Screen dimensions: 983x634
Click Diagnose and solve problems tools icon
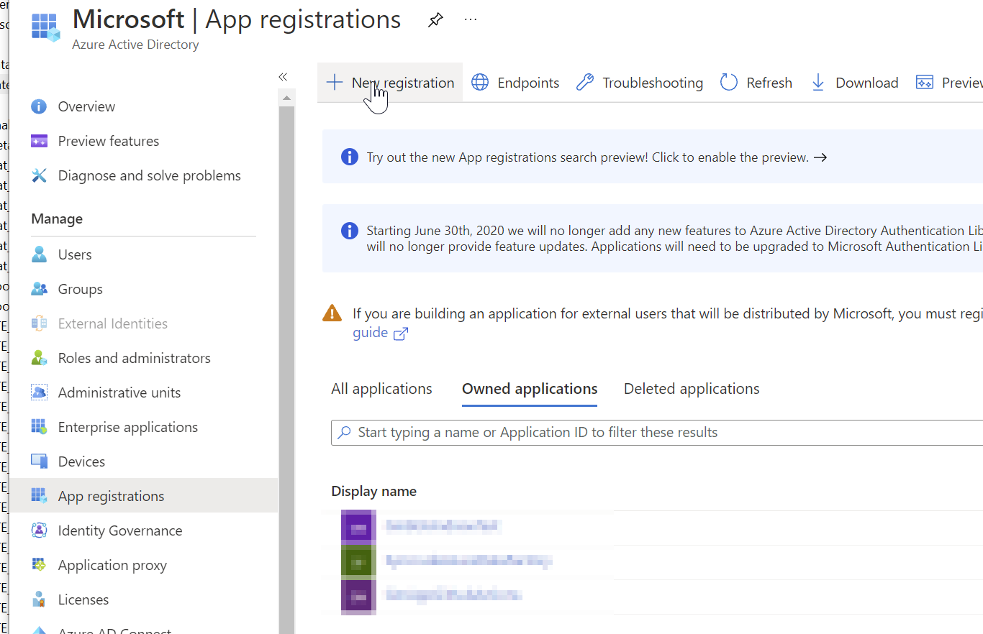tap(39, 175)
